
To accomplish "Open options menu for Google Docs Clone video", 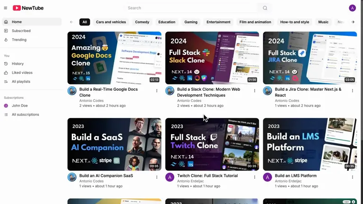I will (157, 91).
